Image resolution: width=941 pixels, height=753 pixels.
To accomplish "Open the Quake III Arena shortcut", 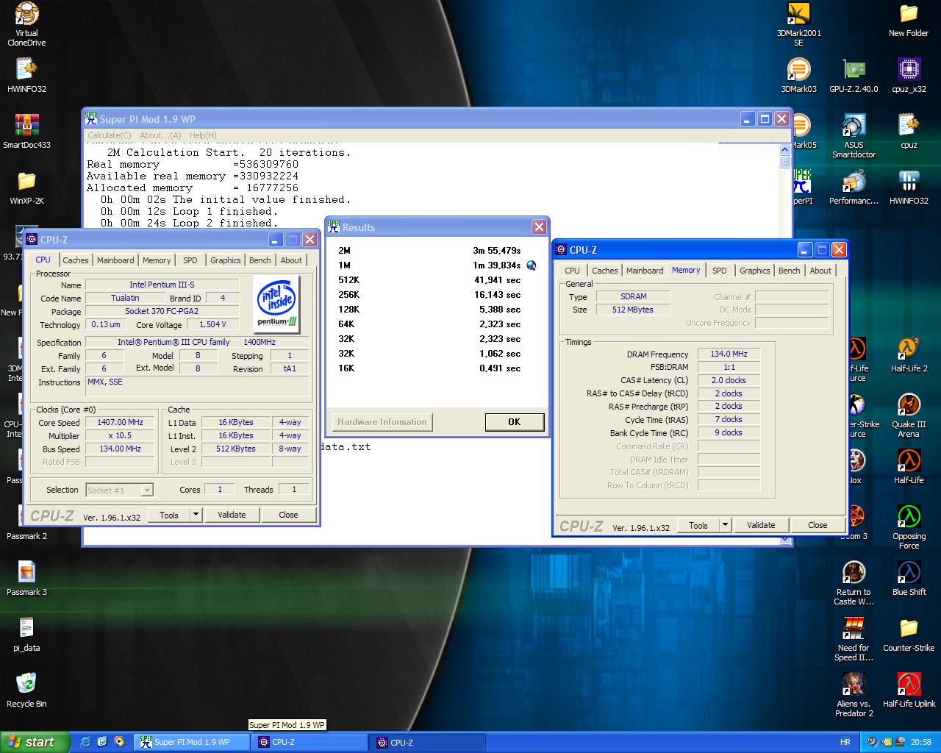I will [x=909, y=406].
